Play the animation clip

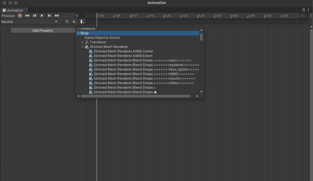pyautogui.click(x=42, y=16)
